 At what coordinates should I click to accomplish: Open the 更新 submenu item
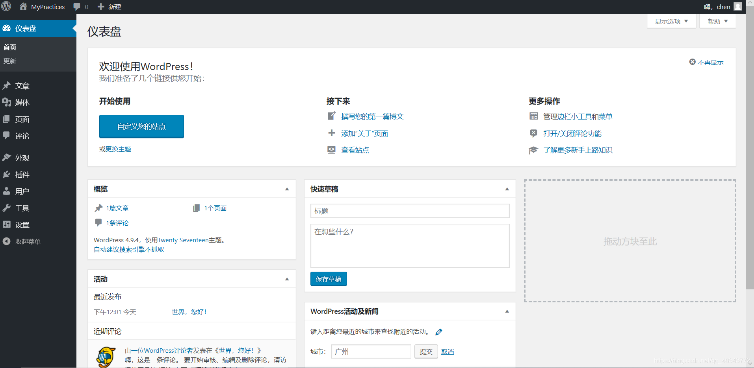(x=10, y=61)
